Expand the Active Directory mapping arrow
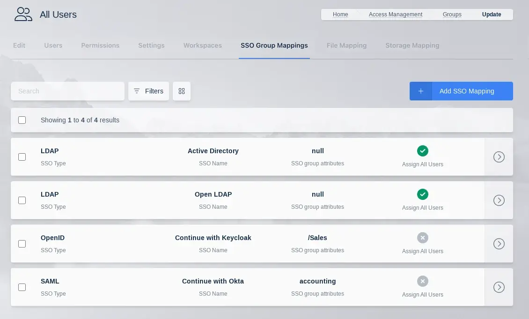This screenshot has width=529, height=319. [x=499, y=157]
